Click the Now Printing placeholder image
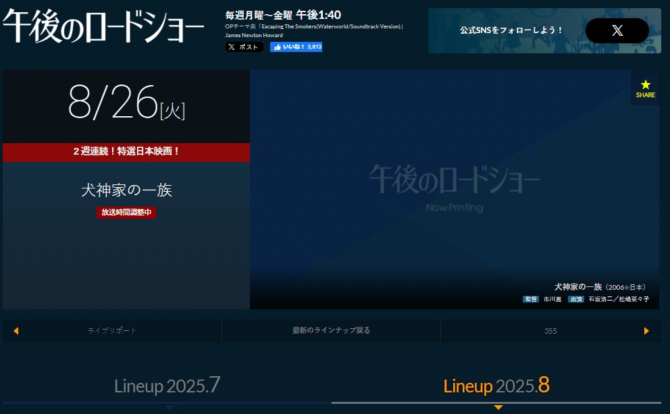This screenshot has height=414, width=670. [x=455, y=189]
